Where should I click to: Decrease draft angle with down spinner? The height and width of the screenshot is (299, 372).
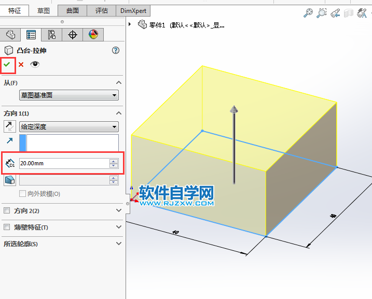click(x=114, y=182)
